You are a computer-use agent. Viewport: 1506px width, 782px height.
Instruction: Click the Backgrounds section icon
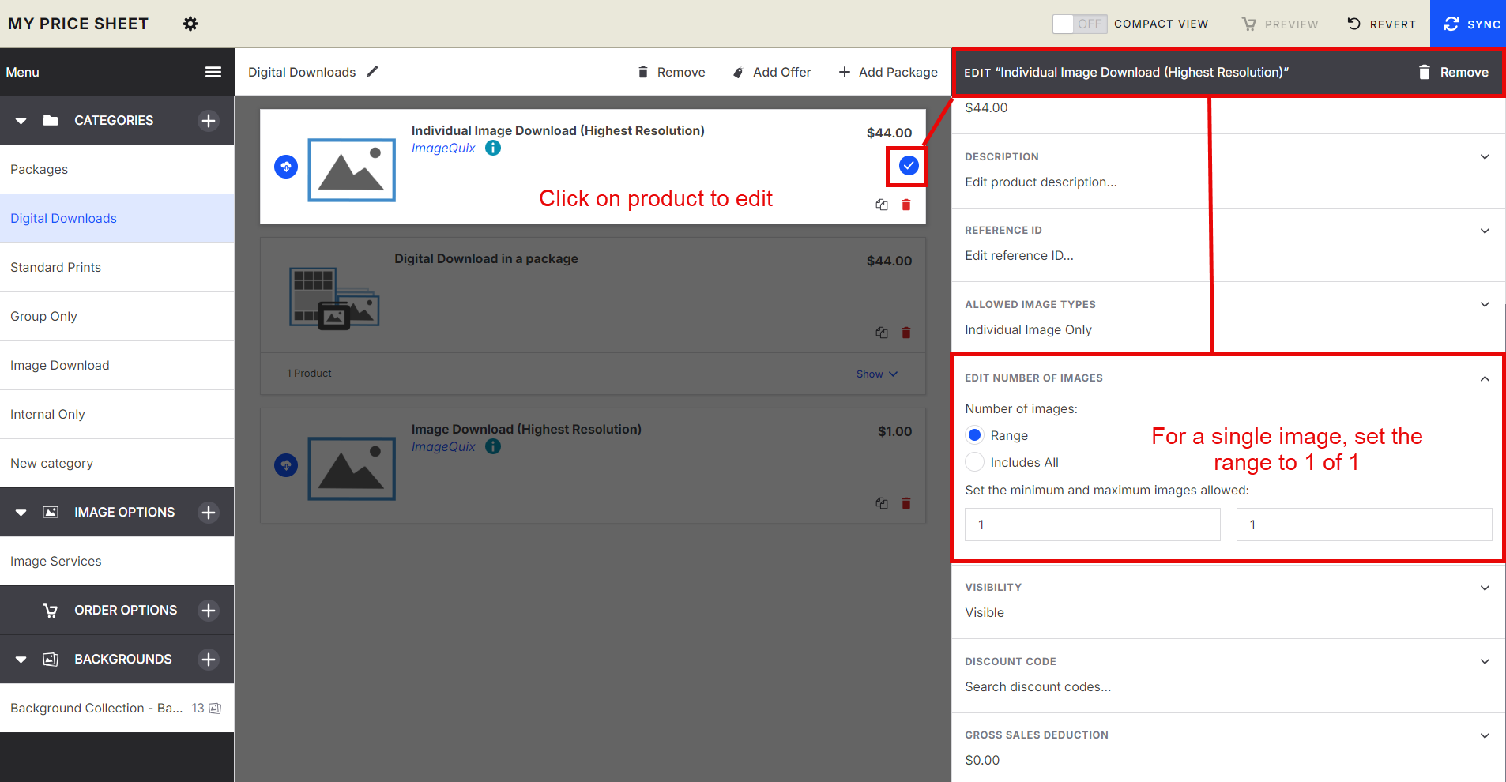coord(51,659)
